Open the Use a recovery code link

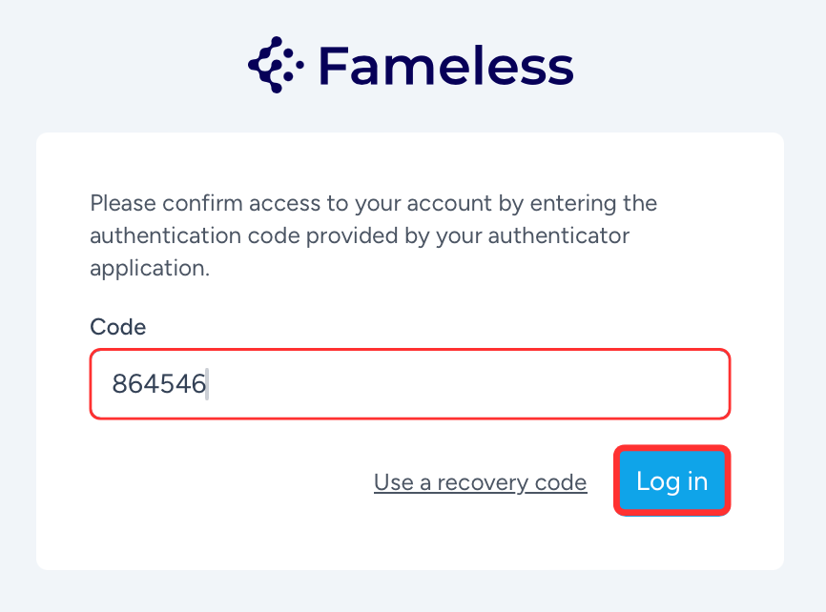point(481,482)
